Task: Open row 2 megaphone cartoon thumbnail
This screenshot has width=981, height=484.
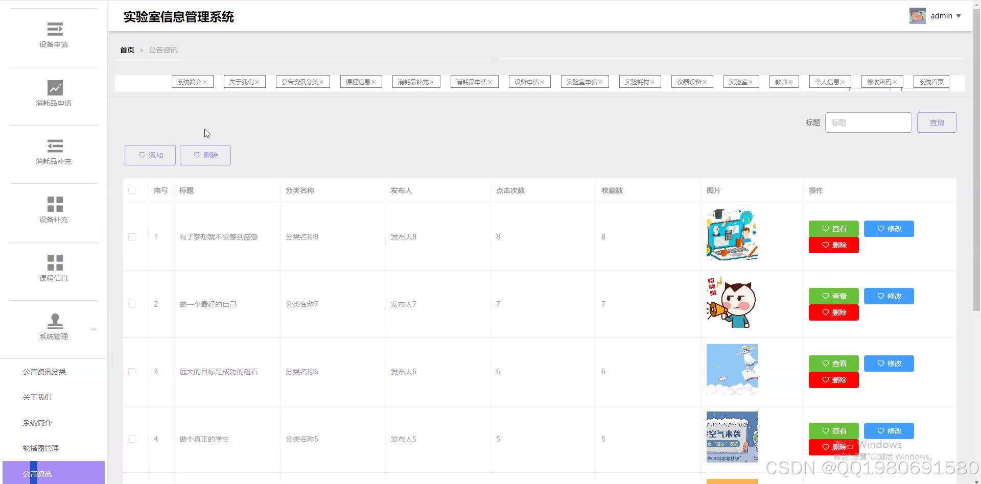Action: [732, 302]
